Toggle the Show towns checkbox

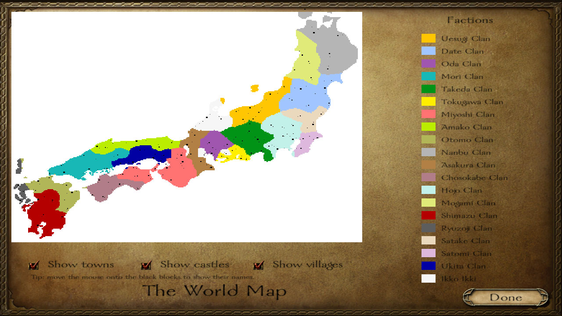tap(34, 265)
